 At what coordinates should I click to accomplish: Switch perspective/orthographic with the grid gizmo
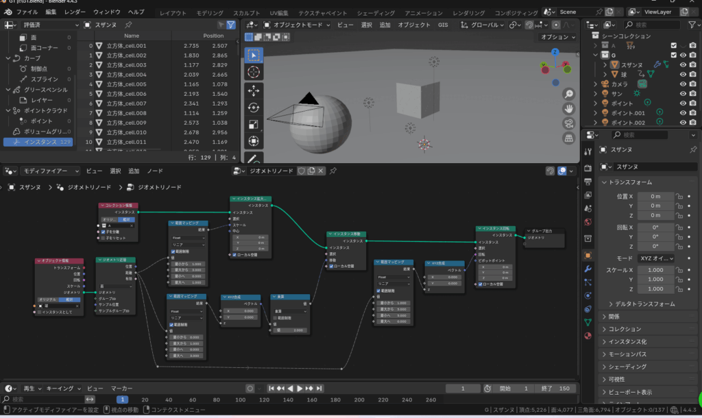(x=569, y=138)
